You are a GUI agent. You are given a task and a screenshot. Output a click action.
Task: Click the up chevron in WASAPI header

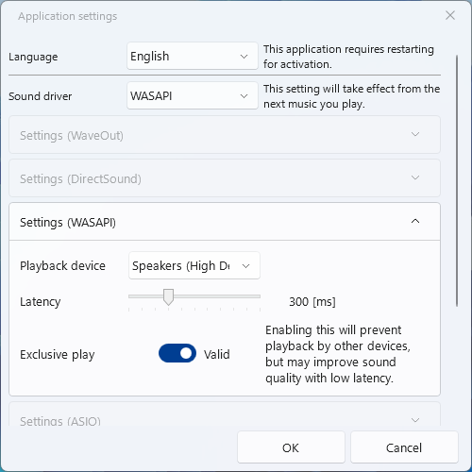(415, 221)
